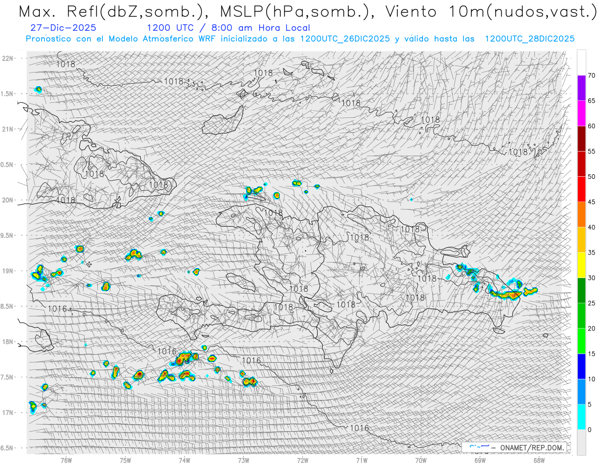The height and width of the screenshot is (467, 605).
Task: Click the '68W' longitude axis label
Action: [538, 460]
